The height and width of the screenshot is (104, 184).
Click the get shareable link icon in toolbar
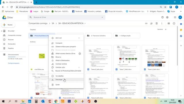[x=146, y=23]
